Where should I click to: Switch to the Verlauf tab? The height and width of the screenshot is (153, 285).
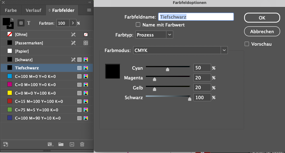[33, 10]
